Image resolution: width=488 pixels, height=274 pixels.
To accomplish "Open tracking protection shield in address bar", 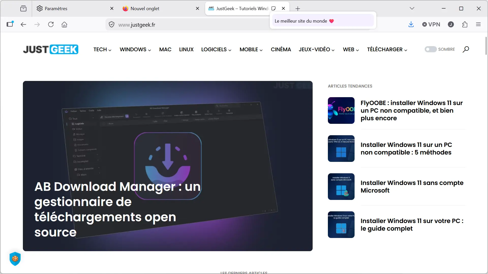I will click(x=111, y=25).
